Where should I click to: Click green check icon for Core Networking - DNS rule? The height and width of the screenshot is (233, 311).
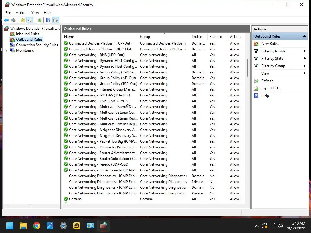[x=66, y=55]
